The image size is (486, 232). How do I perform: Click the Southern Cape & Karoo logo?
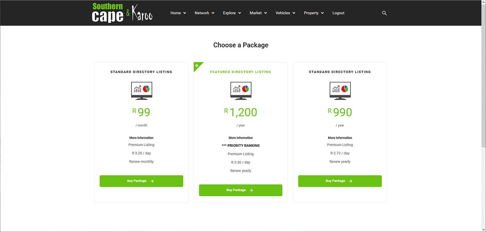pos(122,13)
